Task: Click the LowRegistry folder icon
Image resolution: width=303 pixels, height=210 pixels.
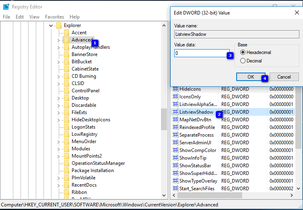Action: (x=66, y=134)
